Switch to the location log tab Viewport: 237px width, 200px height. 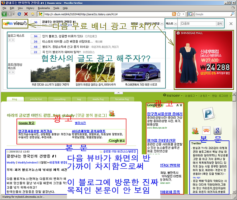(x=122, y=99)
